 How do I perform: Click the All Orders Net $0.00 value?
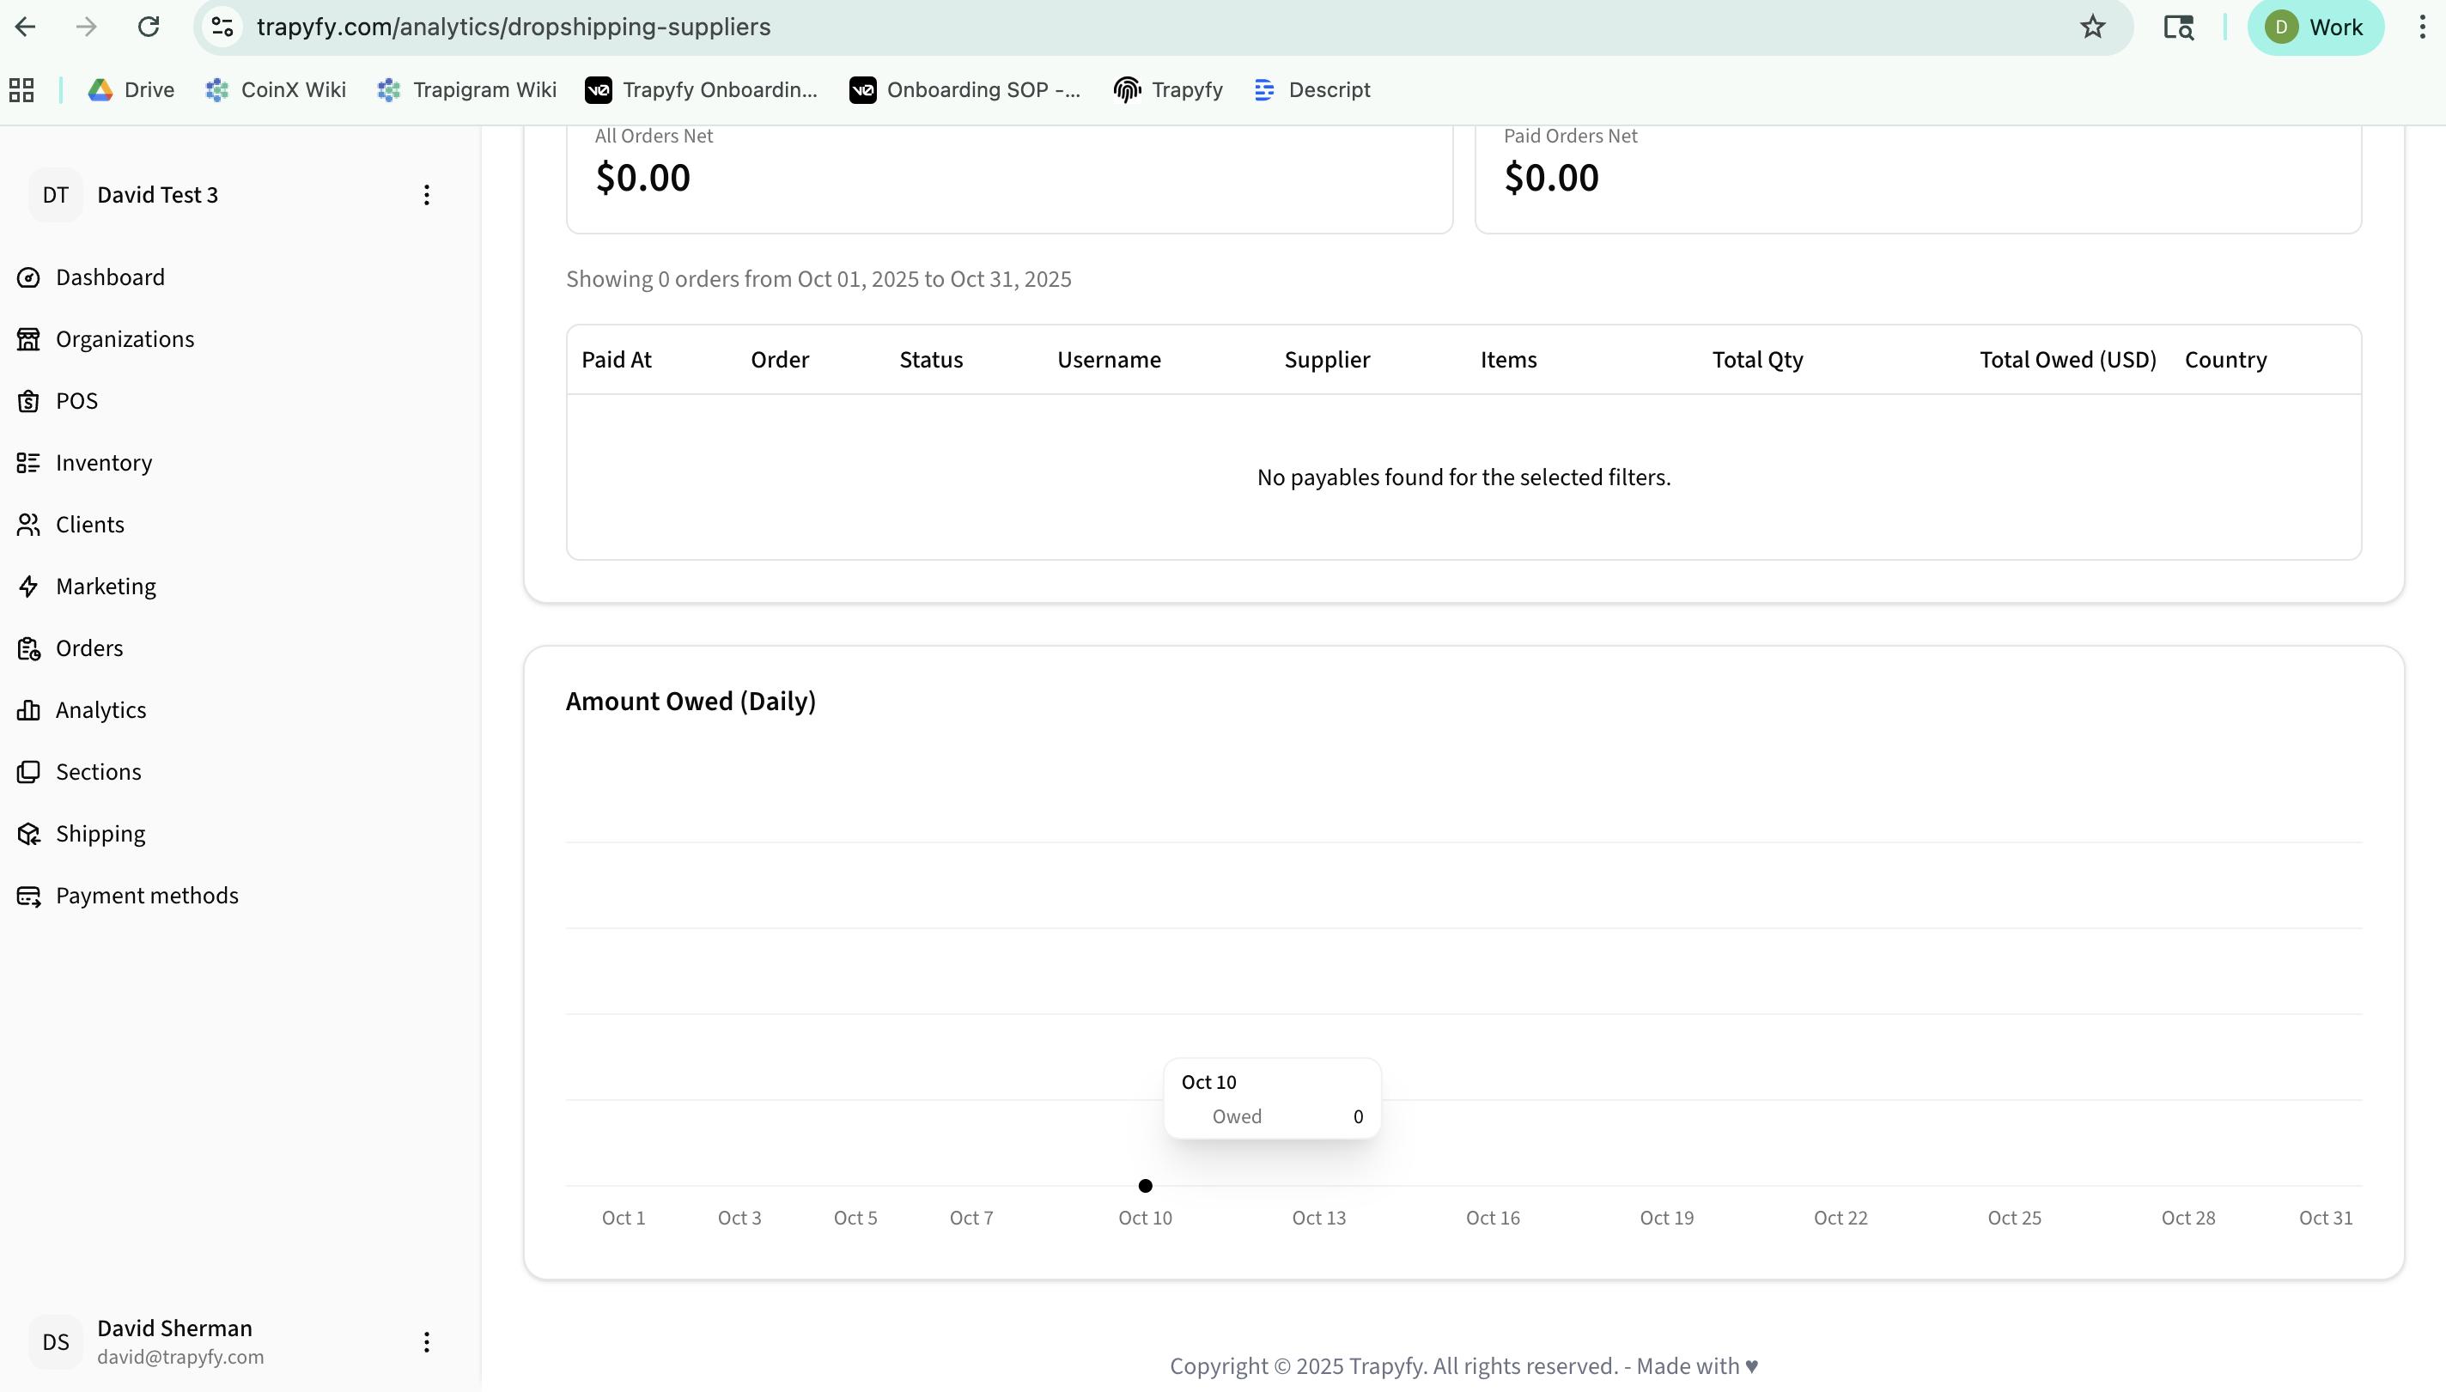642,178
